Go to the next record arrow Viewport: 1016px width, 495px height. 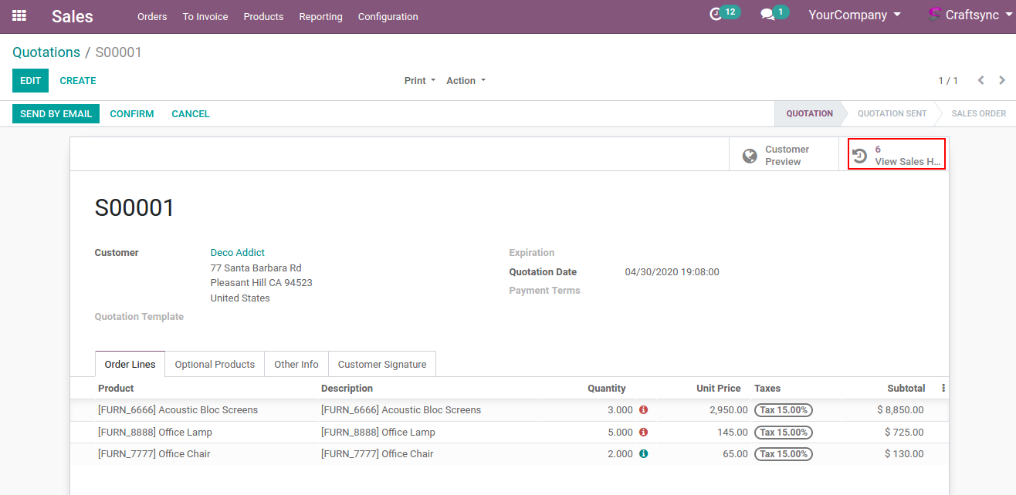point(1002,80)
